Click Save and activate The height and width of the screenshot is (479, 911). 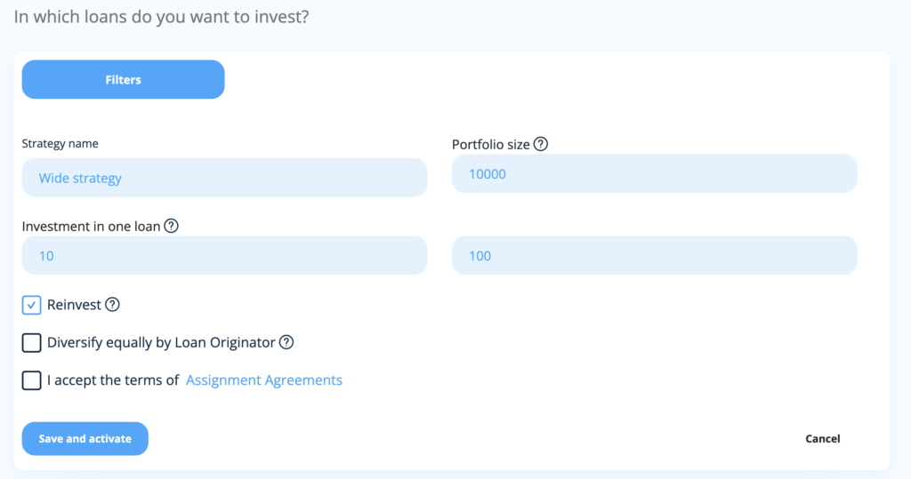click(85, 438)
